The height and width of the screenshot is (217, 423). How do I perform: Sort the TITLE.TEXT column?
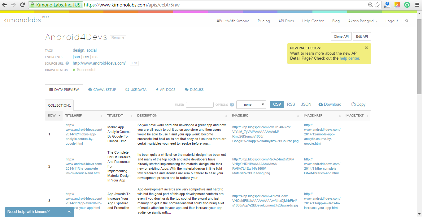[x=132, y=116]
